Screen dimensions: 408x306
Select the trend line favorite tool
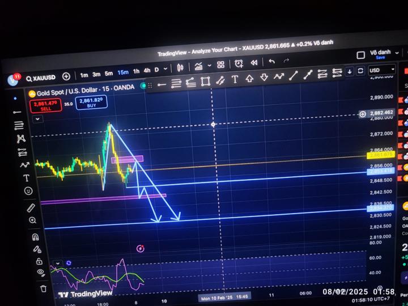click(294, 75)
